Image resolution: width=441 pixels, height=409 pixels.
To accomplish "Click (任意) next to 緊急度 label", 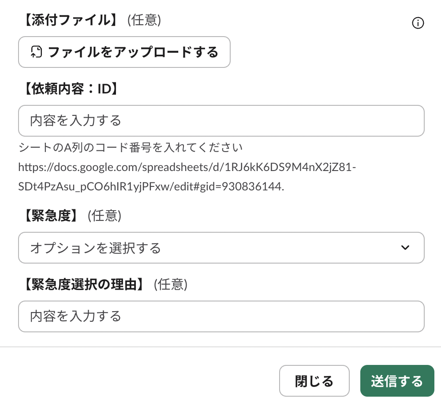I will [x=105, y=216].
